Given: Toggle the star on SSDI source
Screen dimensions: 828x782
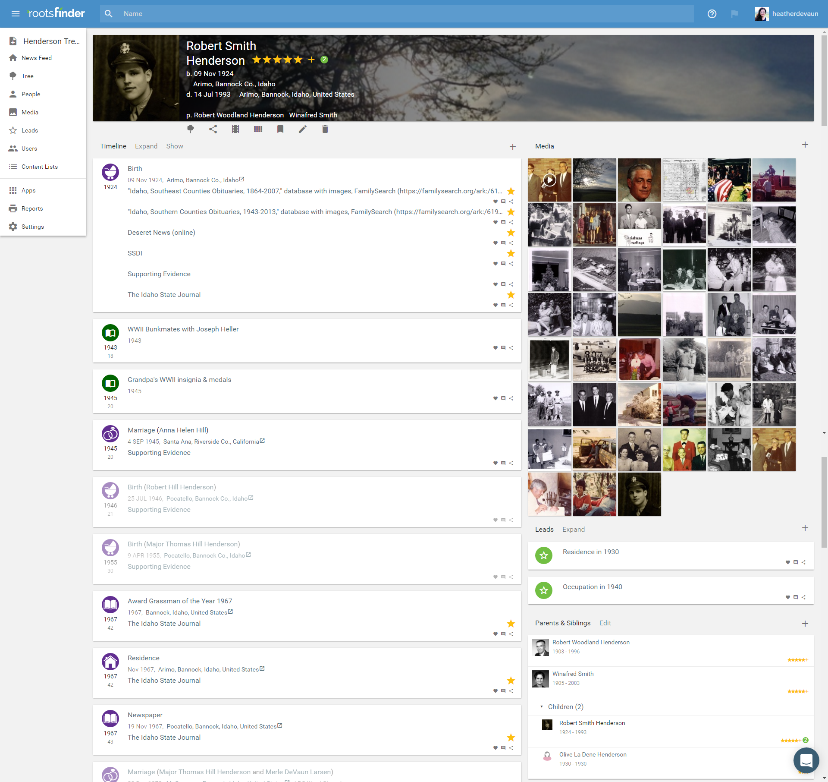Looking at the screenshot, I should (x=511, y=253).
